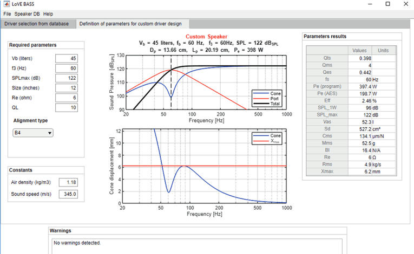Select the Sd value 527.2 cell
Viewport: 414px width, 254px height.
pos(360,129)
